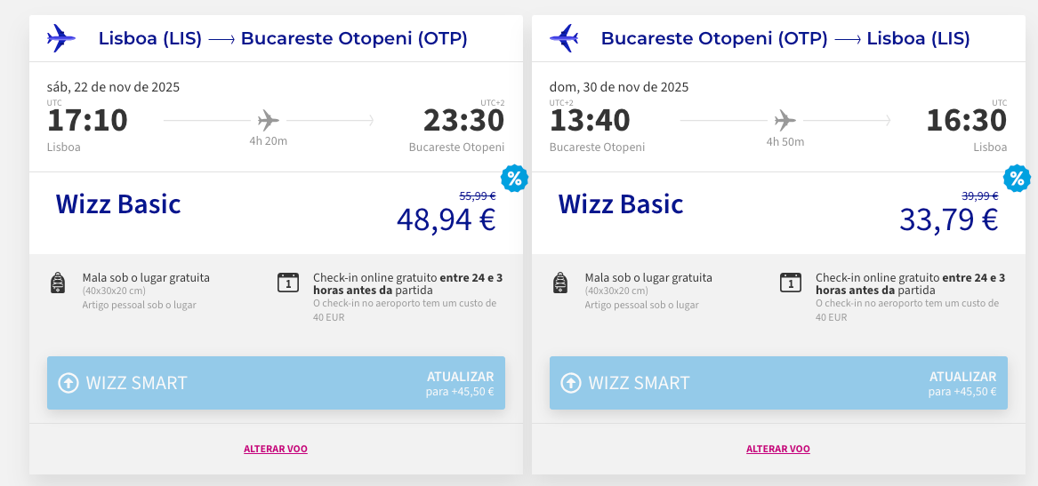Screen dimensions: 1038x486
Task: Select the Wizz Basic fare for outbound flight
Action: (118, 204)
